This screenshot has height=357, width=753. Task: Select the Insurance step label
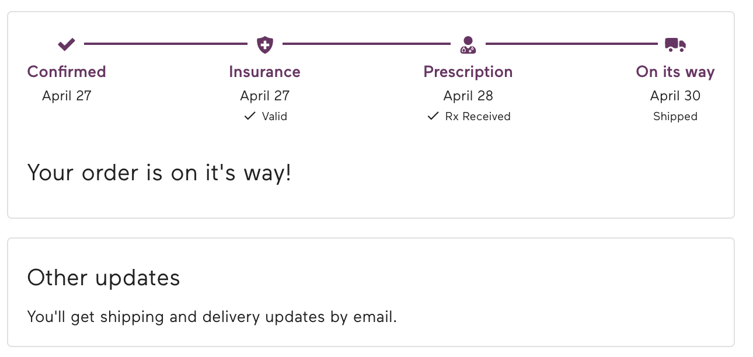click(x=264, y=72)
